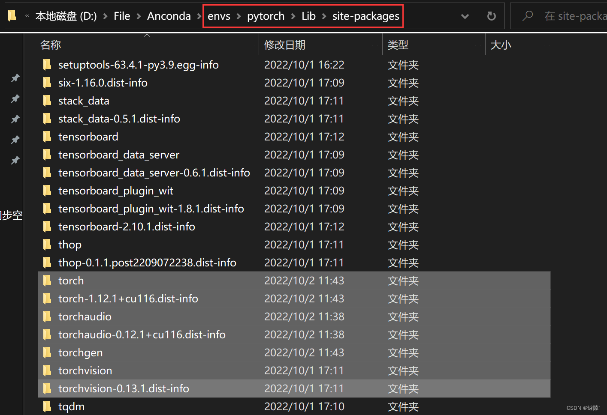The image size is (607, 415).
Task: Click file name thop
Action: pyautogui.click(x=70, y=245)
